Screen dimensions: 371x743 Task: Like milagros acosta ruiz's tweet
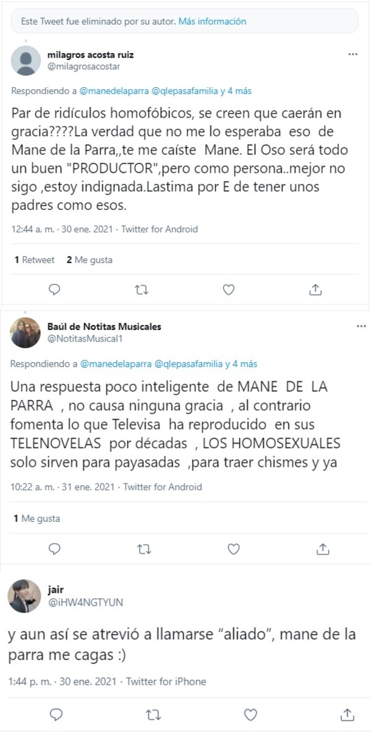229,289
